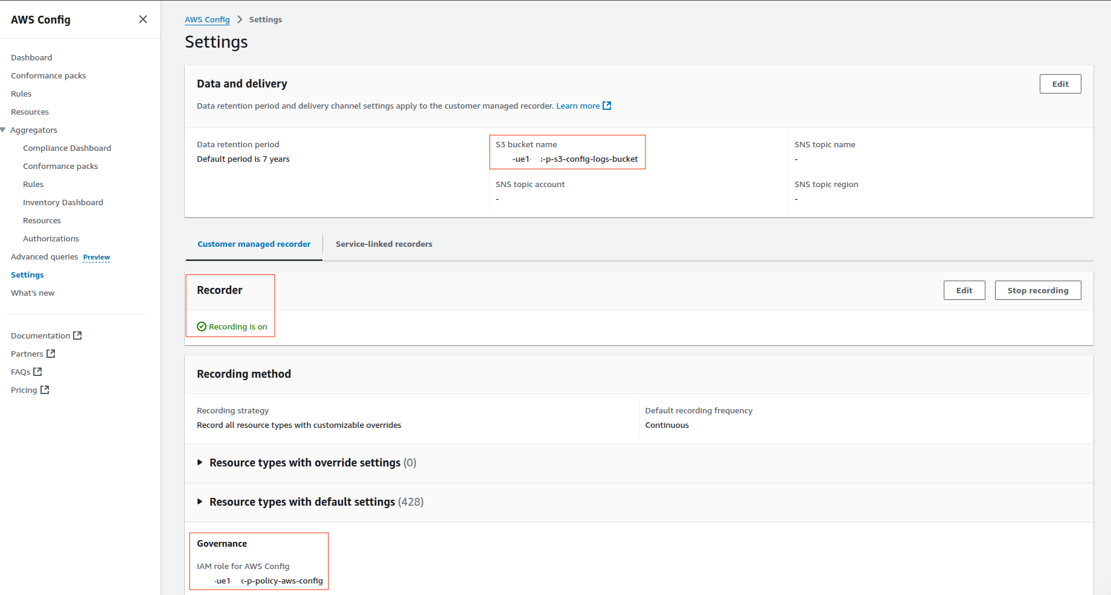Open the Pricing external link icon
The width and height of the screenshot is (1111, 595).
45,389
